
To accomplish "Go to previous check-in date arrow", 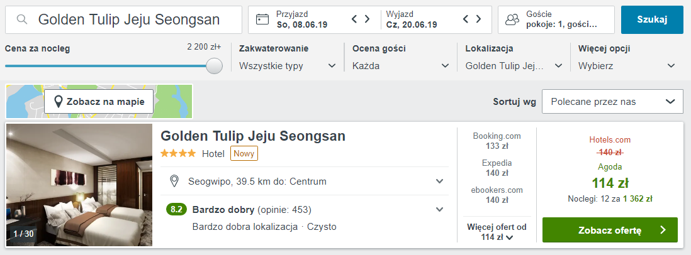I will pyautogui.click(x=355, y=19).
